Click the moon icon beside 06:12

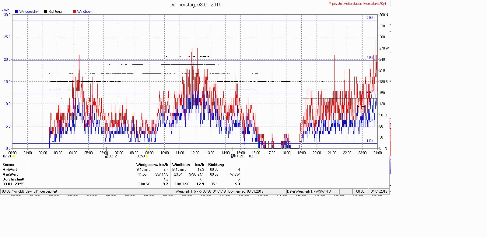click(107, 156)
